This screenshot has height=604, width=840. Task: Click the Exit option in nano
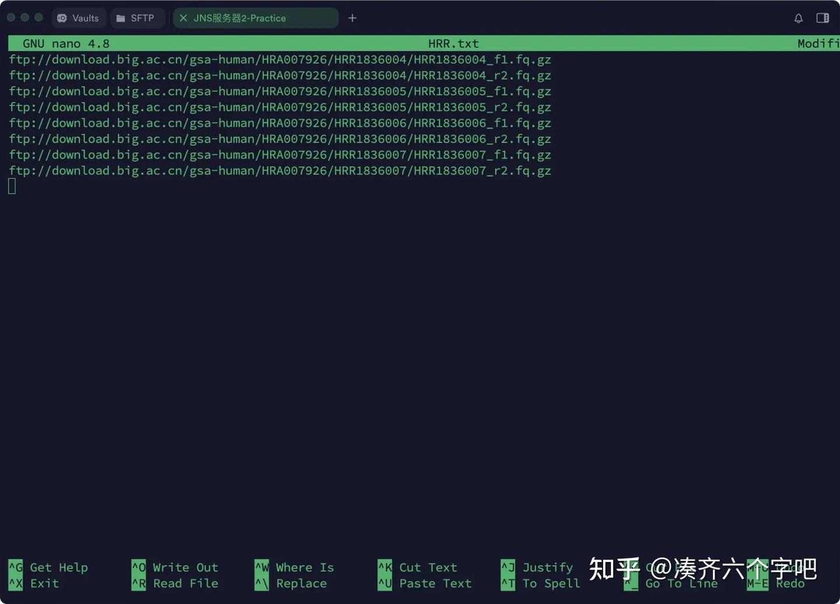(44, 583)
